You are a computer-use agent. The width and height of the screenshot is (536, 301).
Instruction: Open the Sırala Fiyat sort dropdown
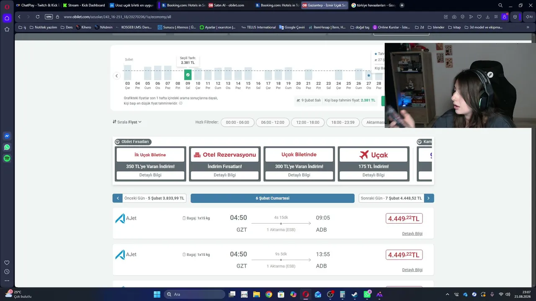127,122
